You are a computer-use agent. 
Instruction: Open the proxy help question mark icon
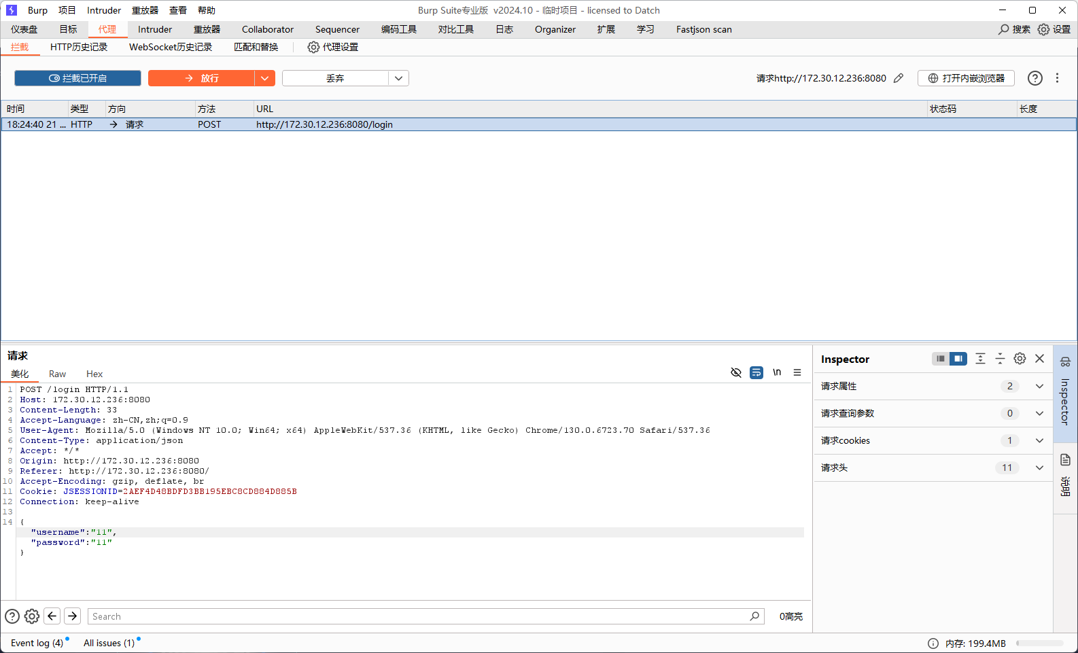coord(1034,78)
